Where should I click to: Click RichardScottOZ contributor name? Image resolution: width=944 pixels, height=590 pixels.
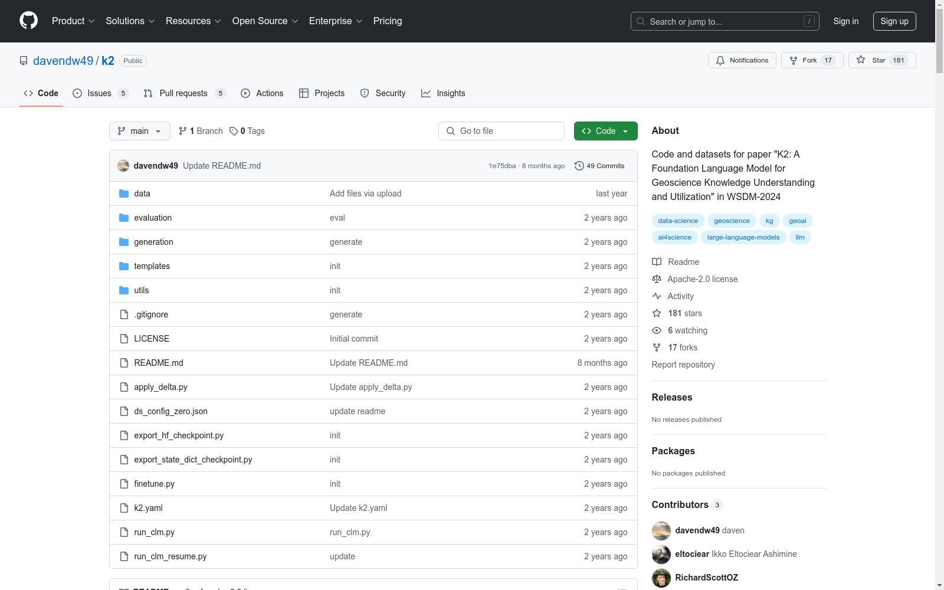click(706, 578)
